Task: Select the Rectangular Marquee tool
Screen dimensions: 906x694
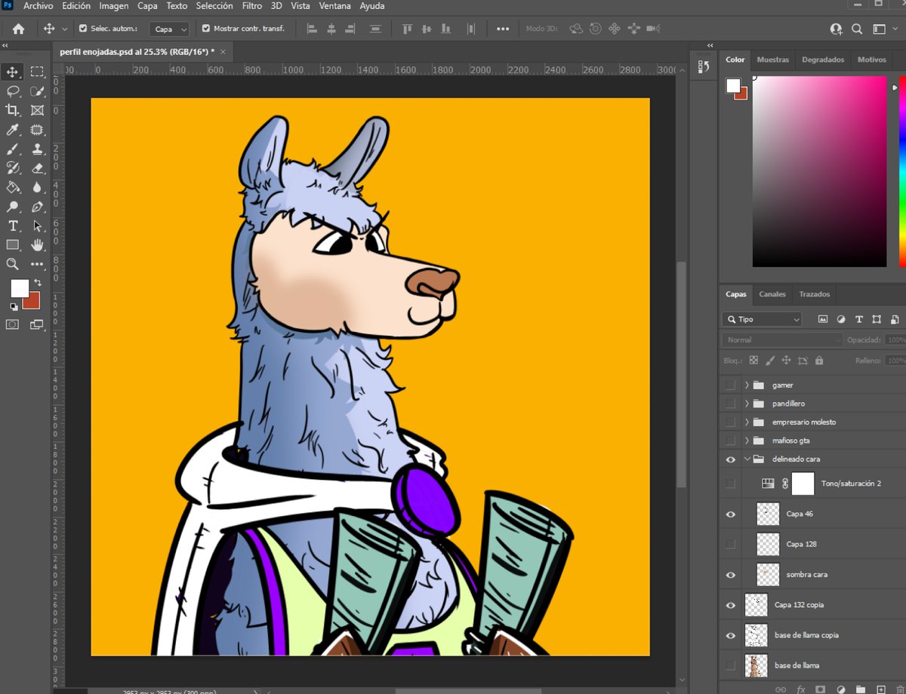Action: point(37,72)
